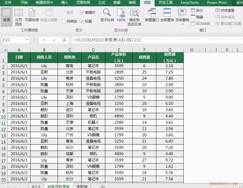
Task: Click the insert function fx icon
Action: (x=64, y=40)
